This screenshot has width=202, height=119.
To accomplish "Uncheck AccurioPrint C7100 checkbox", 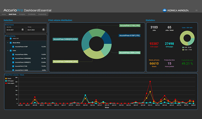I will [x=13, y=66].
